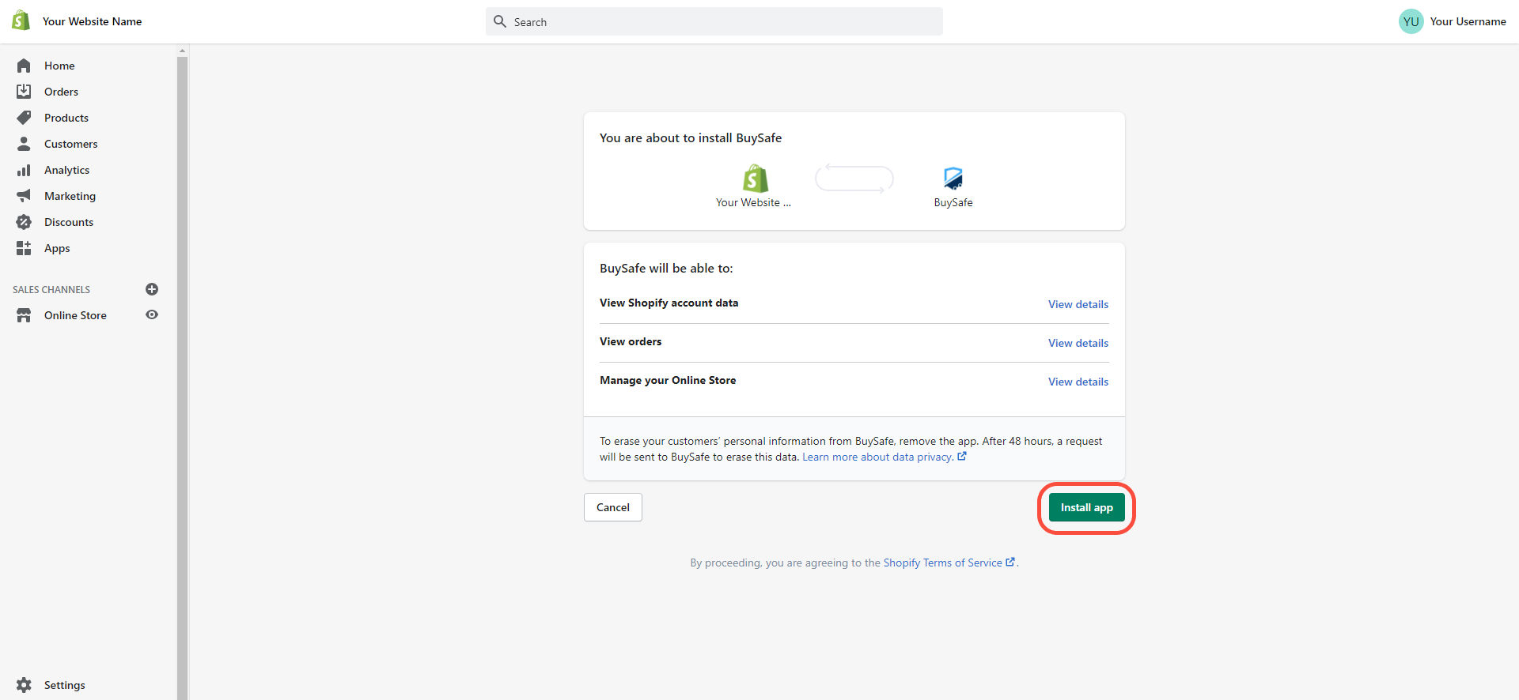Open Home from the sidebar
Viewport: 1519px width, 700px height.
59,66
